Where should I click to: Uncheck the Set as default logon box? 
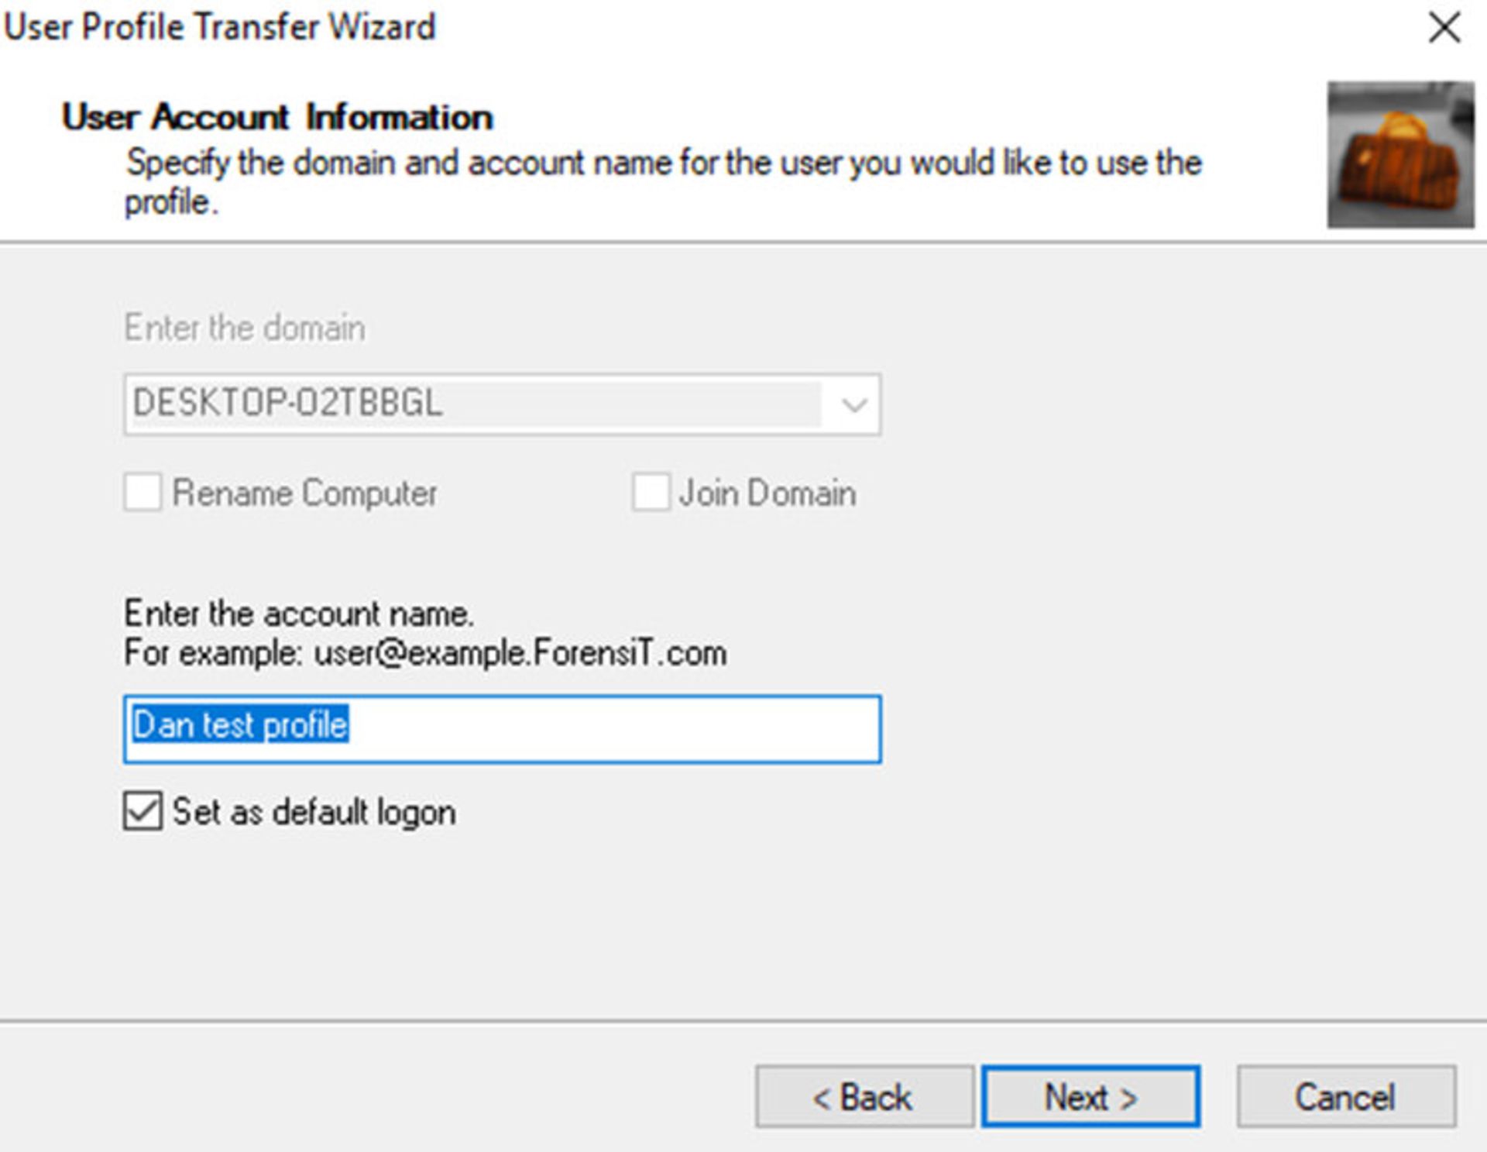143,811
